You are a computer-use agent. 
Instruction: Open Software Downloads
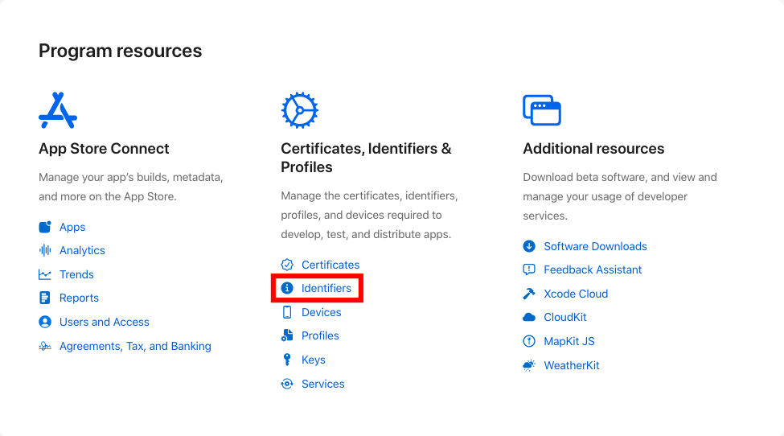tap(596, 246)
